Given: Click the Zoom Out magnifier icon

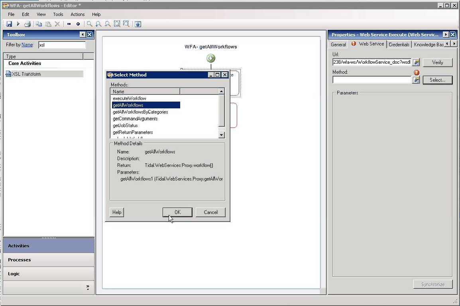Looking at the screenshot, I should [x=108, y=24].
